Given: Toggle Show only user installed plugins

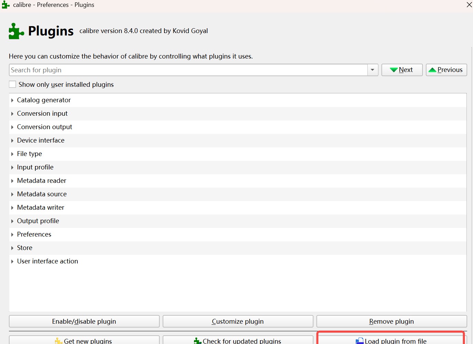Looking at the screenshot, I should pyautogui.click(x=12, y=84).
